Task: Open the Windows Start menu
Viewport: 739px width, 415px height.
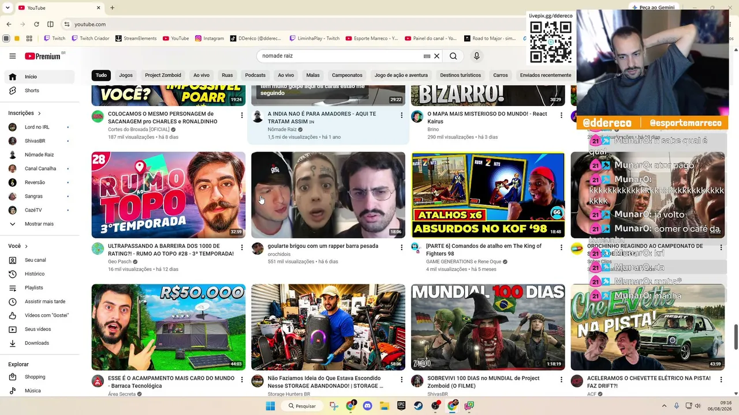Action: click(270, 406)
